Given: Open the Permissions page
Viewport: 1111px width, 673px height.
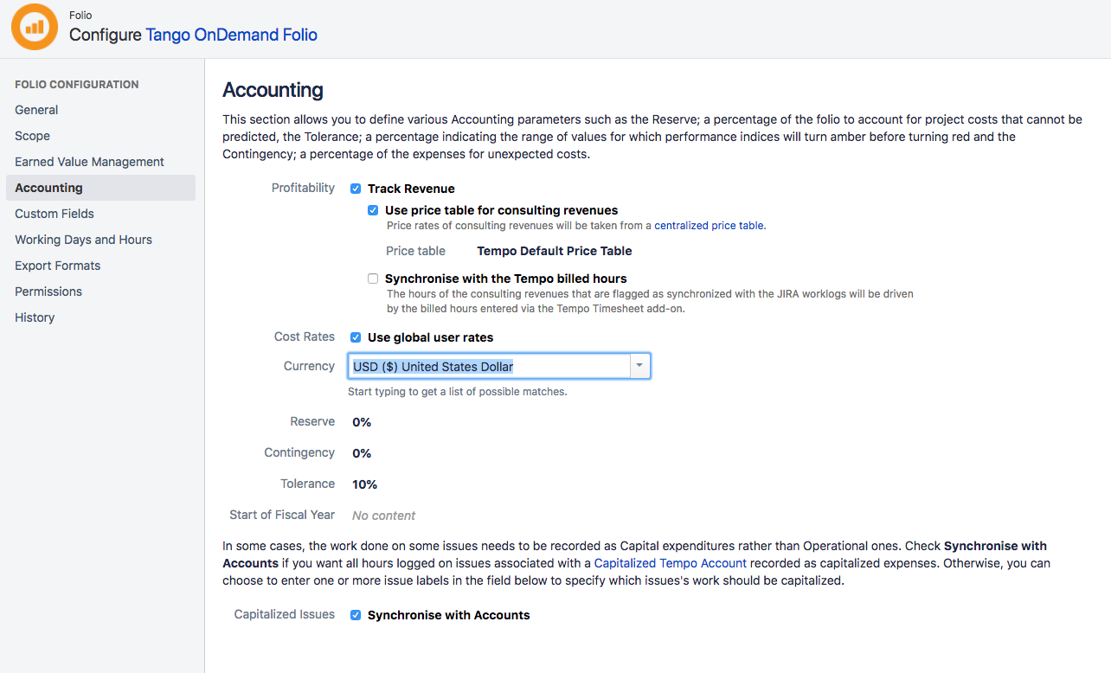Looking at the screenshot, I should click(48, 292).
